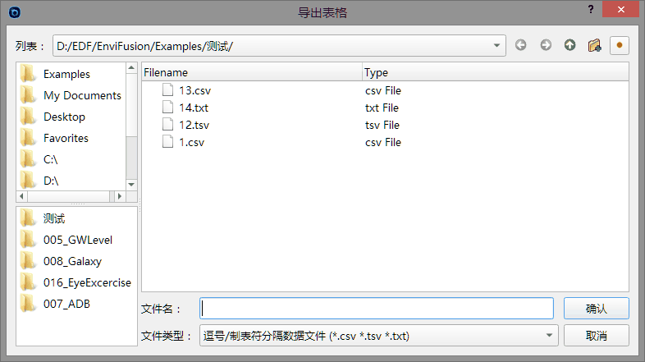Click the 12.tsv file icon
The image size is (645, 362).
point(168,124)
